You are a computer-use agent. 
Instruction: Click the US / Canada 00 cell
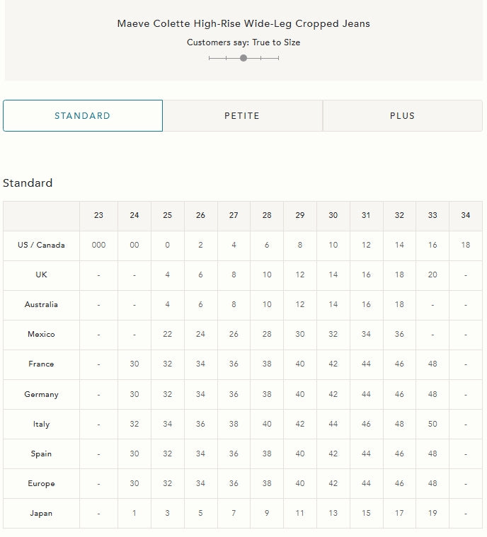point(134,246)
